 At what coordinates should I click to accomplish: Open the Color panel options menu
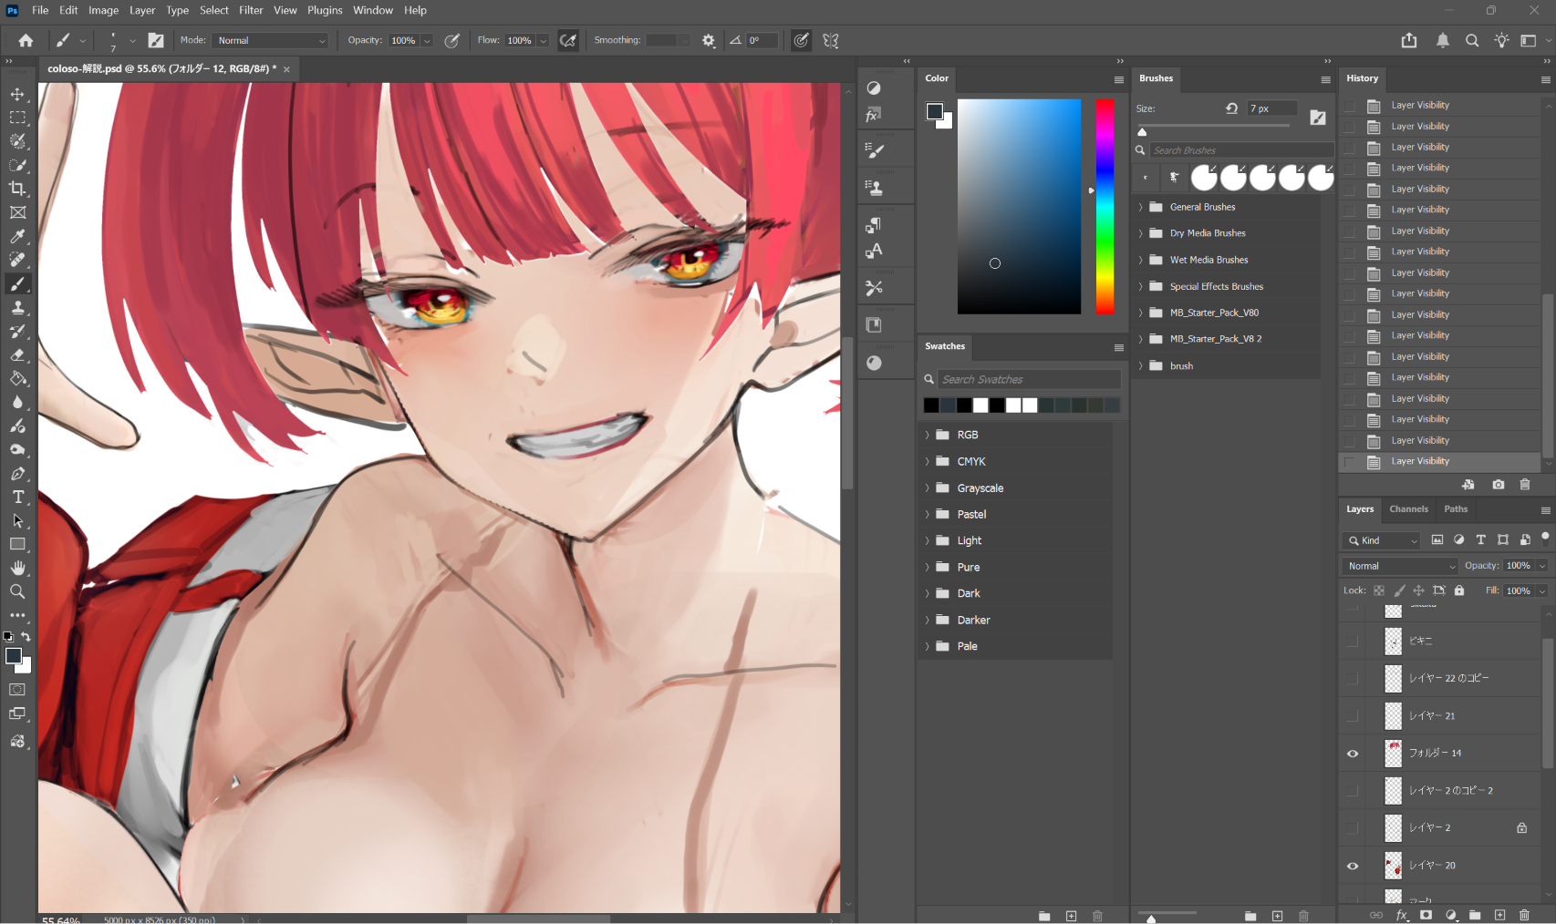tap(1118, 79)
